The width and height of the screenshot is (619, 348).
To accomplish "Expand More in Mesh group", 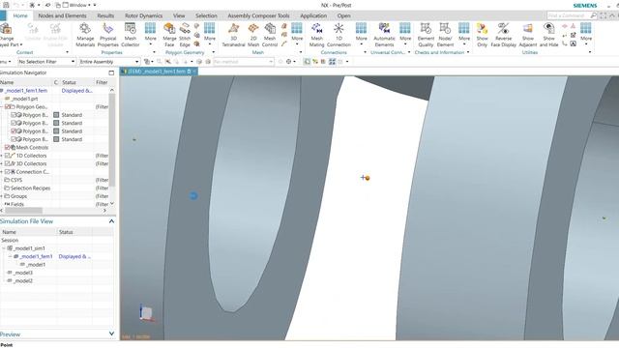I will [297, 35].
